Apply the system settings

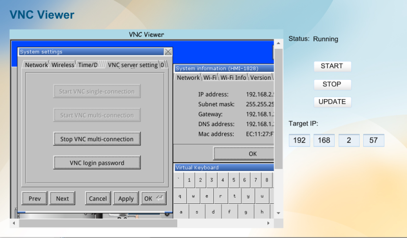click(x=126, y=199)
